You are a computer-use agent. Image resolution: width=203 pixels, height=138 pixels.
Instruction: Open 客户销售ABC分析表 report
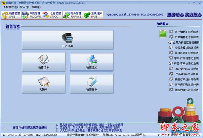(x=187, y=69)
